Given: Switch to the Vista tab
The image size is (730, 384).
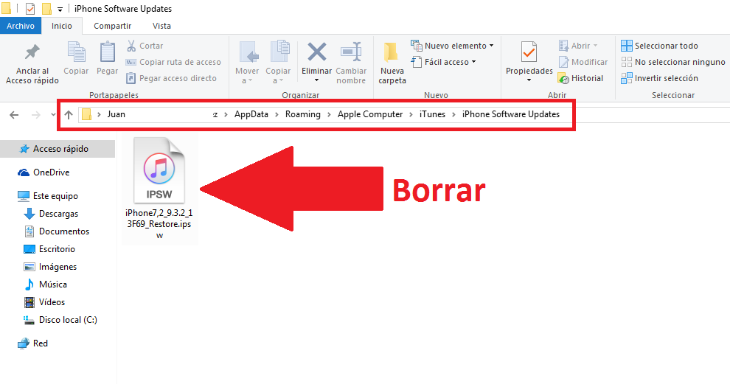Looking at the screenshot, I should (x=161, y=26).
